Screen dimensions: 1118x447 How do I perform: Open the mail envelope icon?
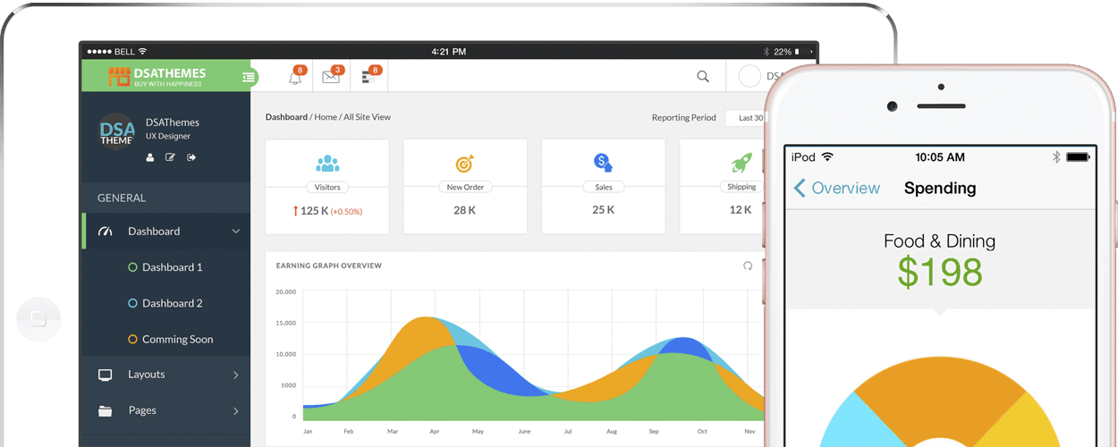(x=331, y=78)
